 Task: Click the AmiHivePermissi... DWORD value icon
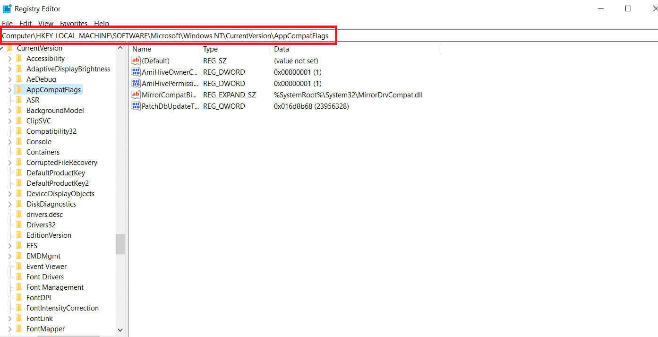click(136, 83)
